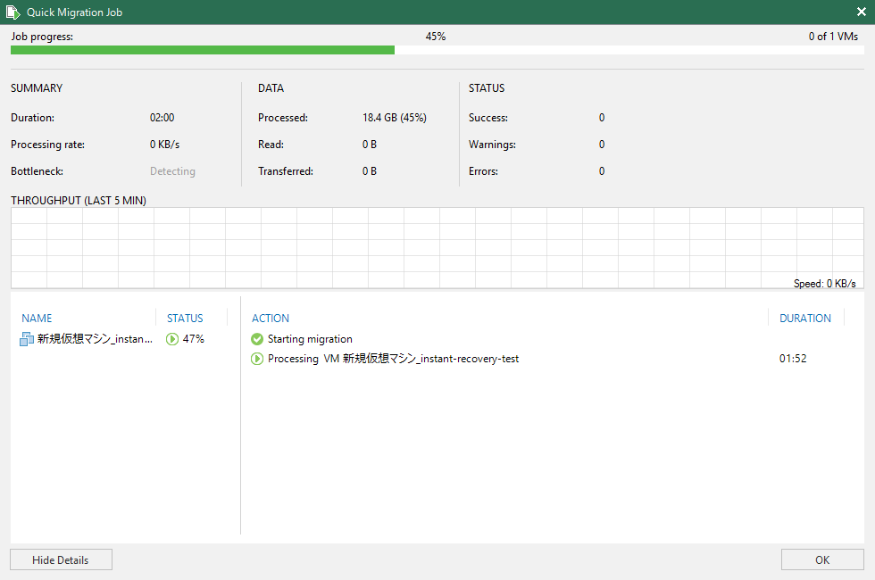Sort by the NAME column header
Screen dimensions: 875x580
tap(37, 318)
